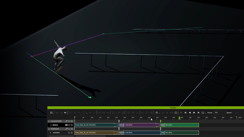Image resolution: width=244 pixels, height=137 pixels.
Task: Click the export range icon before pause
Action: tap(176, 112)
